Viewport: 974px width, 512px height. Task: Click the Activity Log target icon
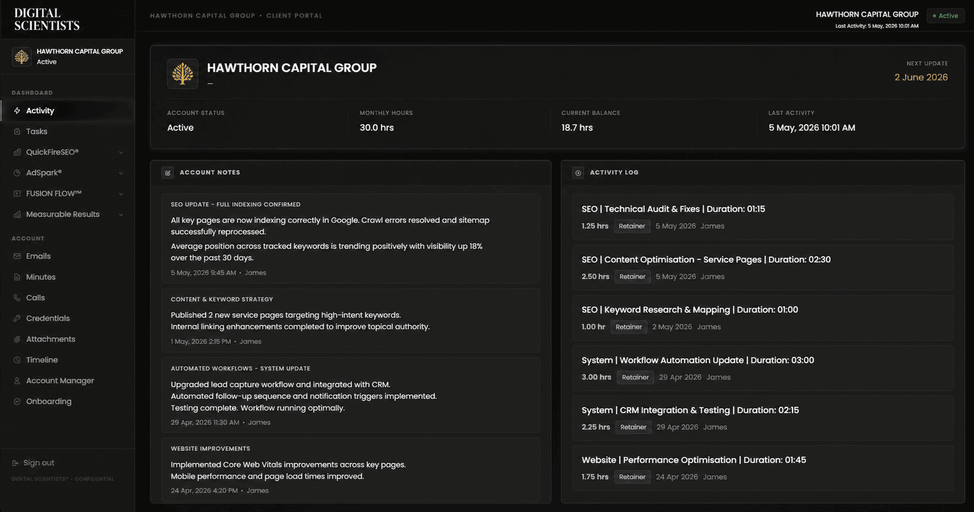(578, 173)
